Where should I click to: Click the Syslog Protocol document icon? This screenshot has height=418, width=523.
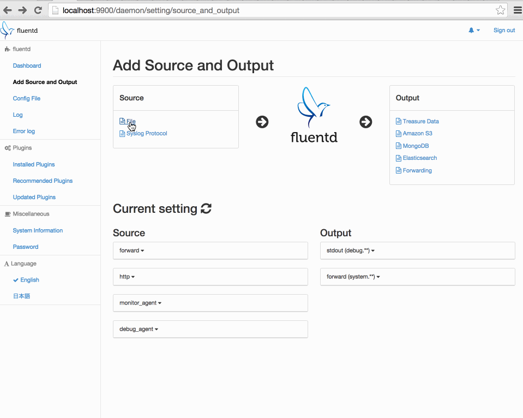coord(122,134)
